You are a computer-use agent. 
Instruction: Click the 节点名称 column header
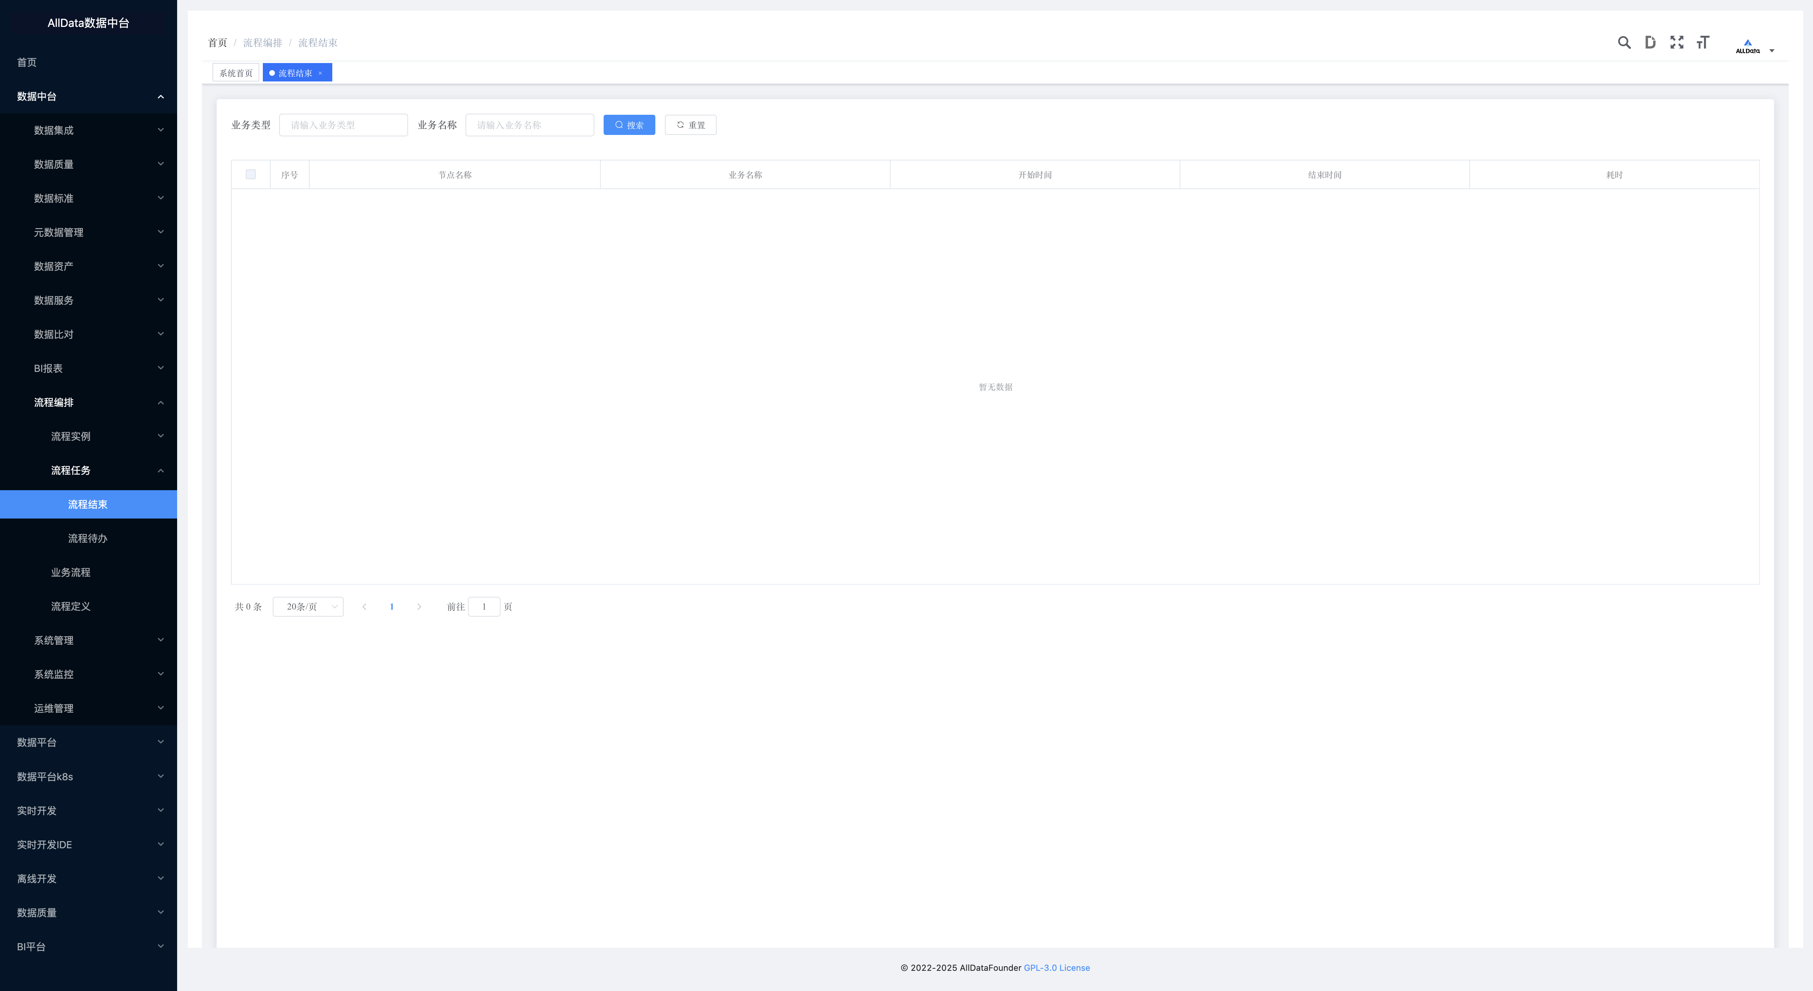(454, 175)
